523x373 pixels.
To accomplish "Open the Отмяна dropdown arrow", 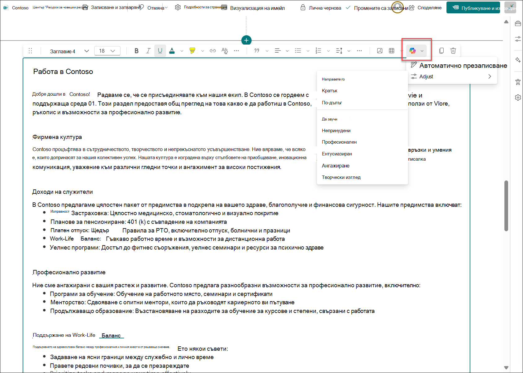I will (166, 8).
